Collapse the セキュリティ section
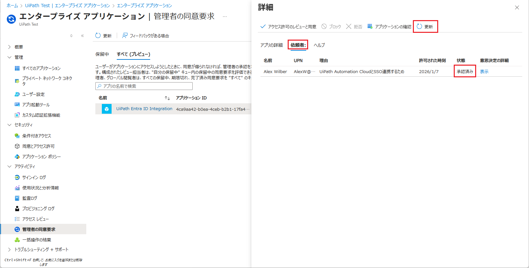This screenshot has height=268, width=529. (x=9, y=125)
